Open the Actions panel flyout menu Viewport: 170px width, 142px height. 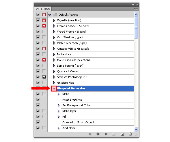click(x=136, y=9)
